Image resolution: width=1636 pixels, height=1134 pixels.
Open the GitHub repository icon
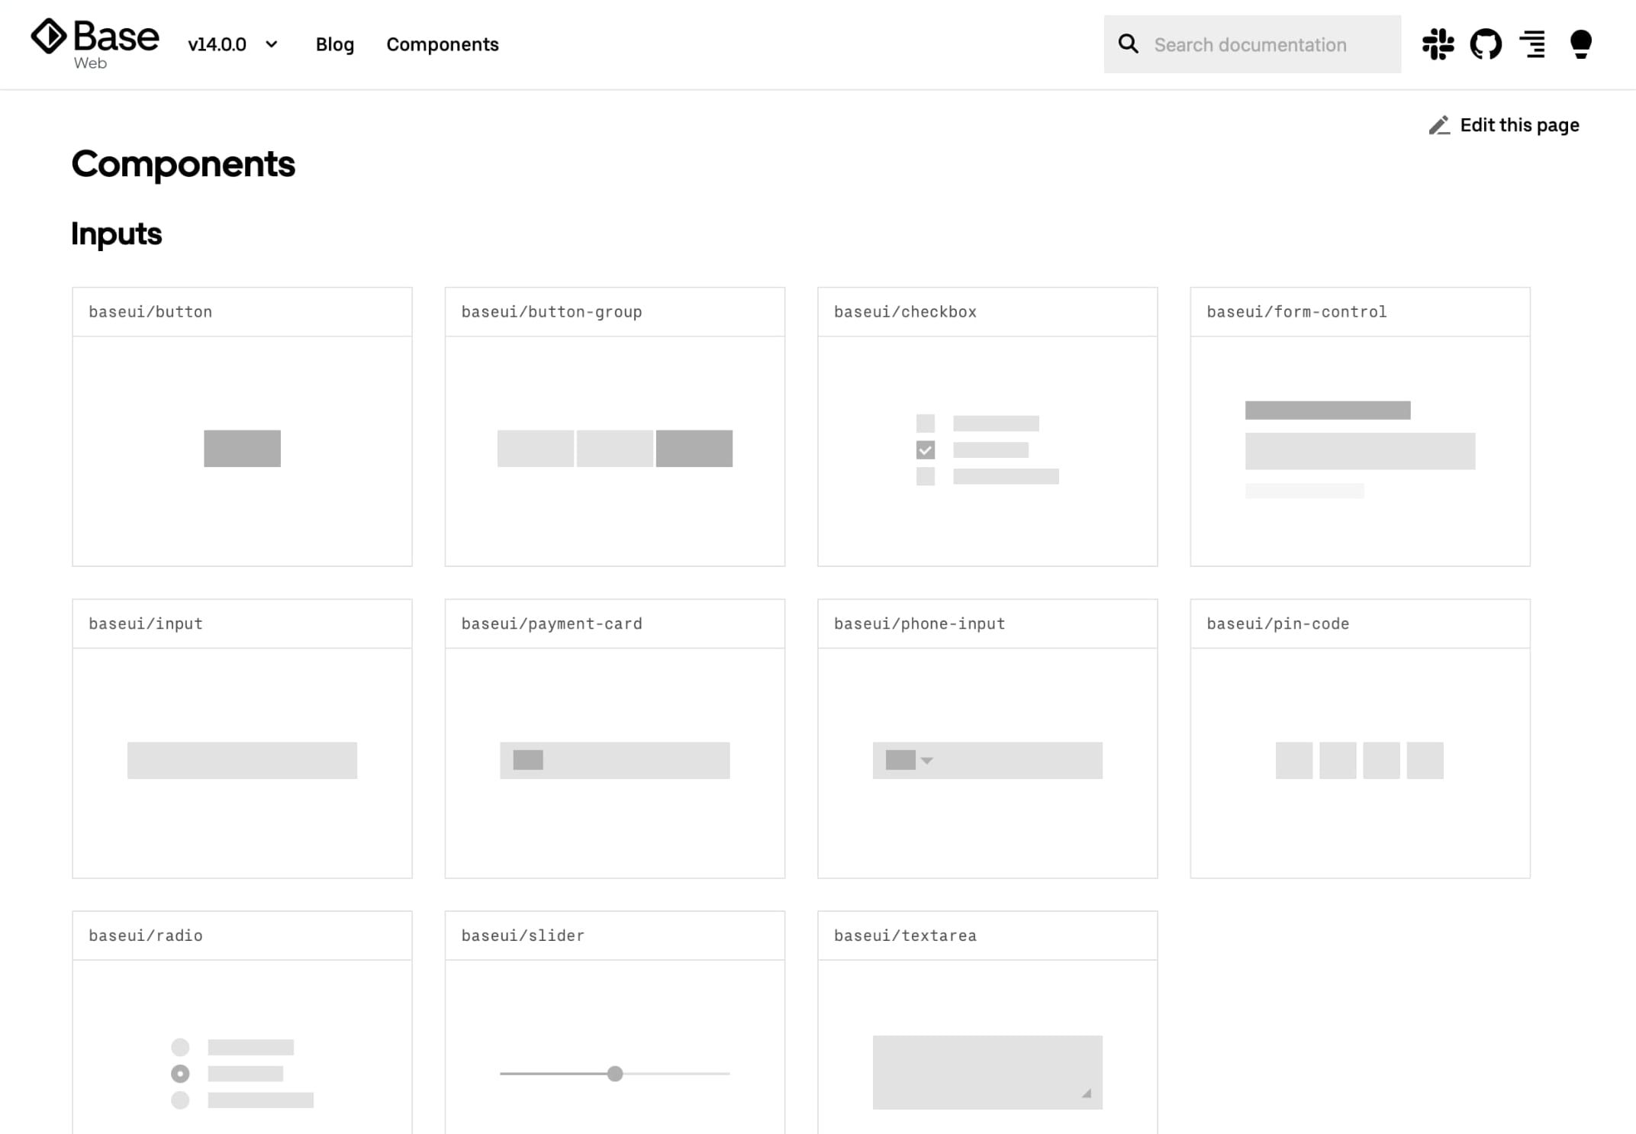[1485, 44]
